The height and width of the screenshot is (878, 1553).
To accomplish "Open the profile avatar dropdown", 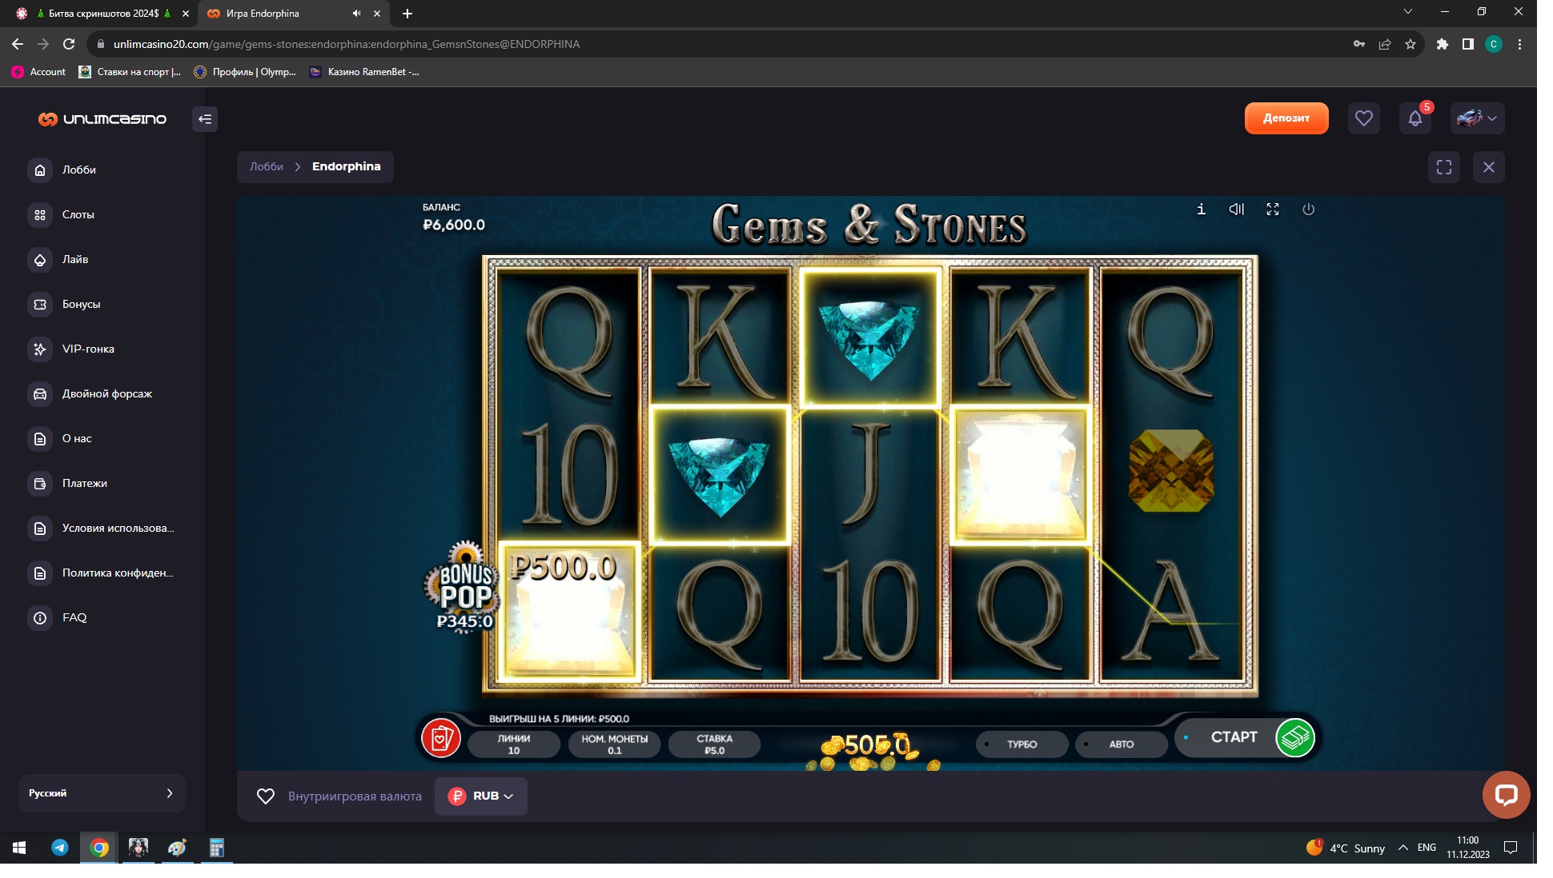I will [1477, 119].
